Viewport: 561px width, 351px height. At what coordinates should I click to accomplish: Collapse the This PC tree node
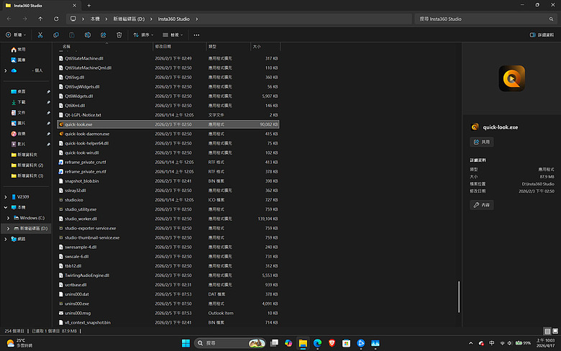point(5,207)
